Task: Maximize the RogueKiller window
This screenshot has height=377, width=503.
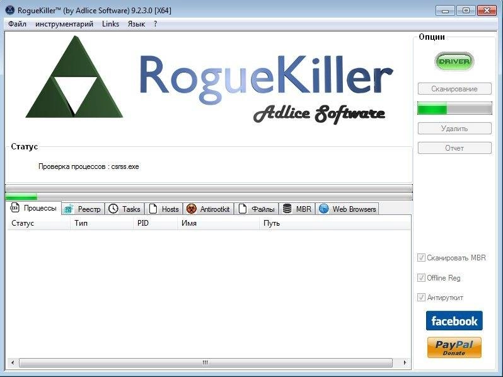Action: click(x=466, y=11)
